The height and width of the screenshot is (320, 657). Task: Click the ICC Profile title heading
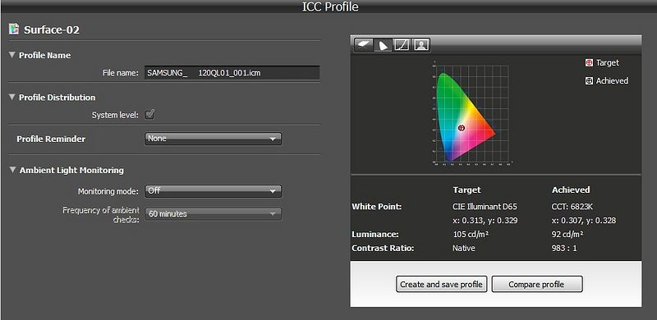(330, 7)
